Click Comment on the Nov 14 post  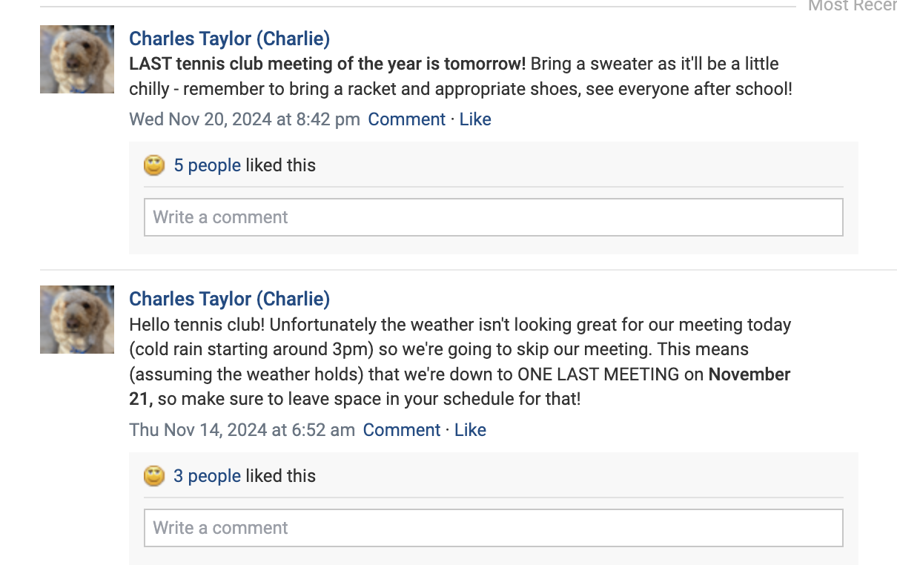click(x=401, y=430)
